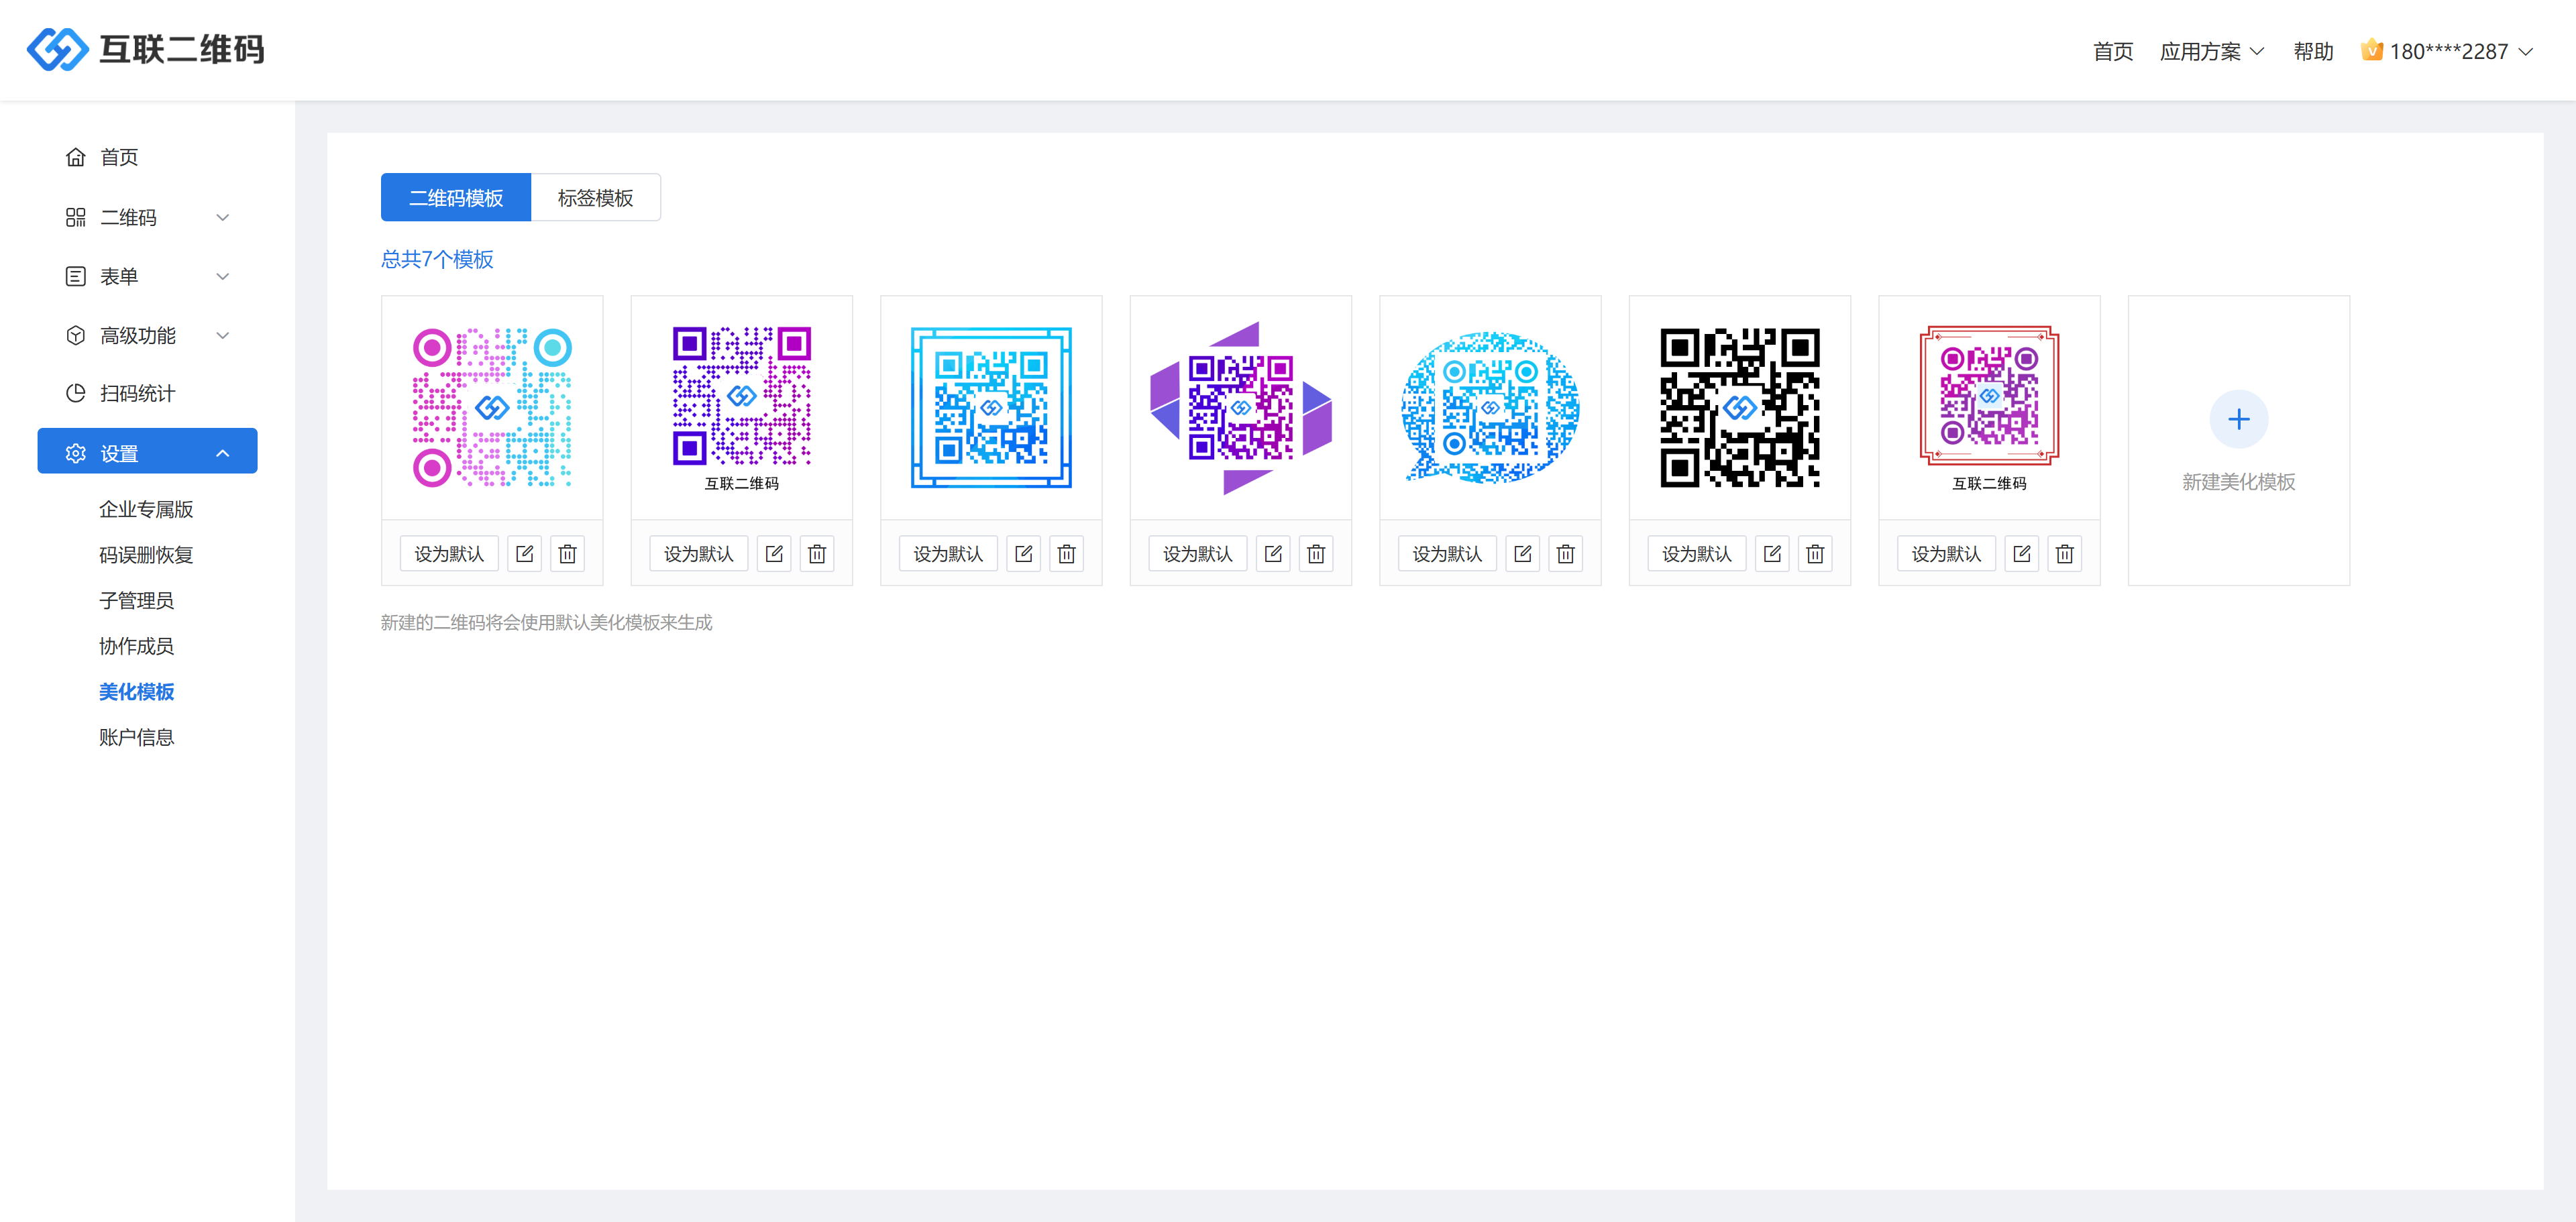Viewport: 2576px width, 1222px height.
Task: Click the plus icon for new template
Action: point(2238,419)
